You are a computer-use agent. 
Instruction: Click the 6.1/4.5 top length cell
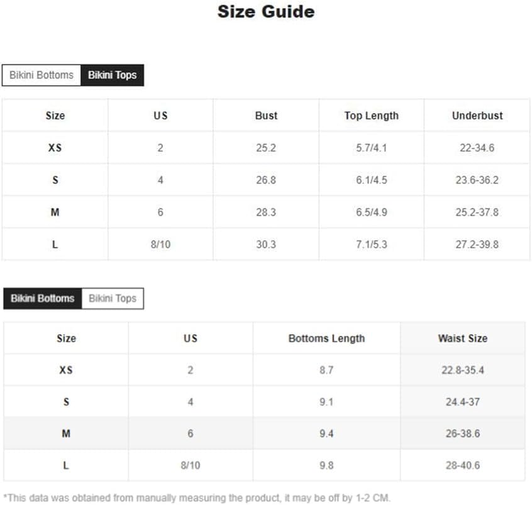[371, 180]
